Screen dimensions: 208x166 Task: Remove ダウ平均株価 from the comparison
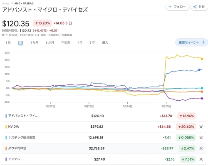(201, 149)
